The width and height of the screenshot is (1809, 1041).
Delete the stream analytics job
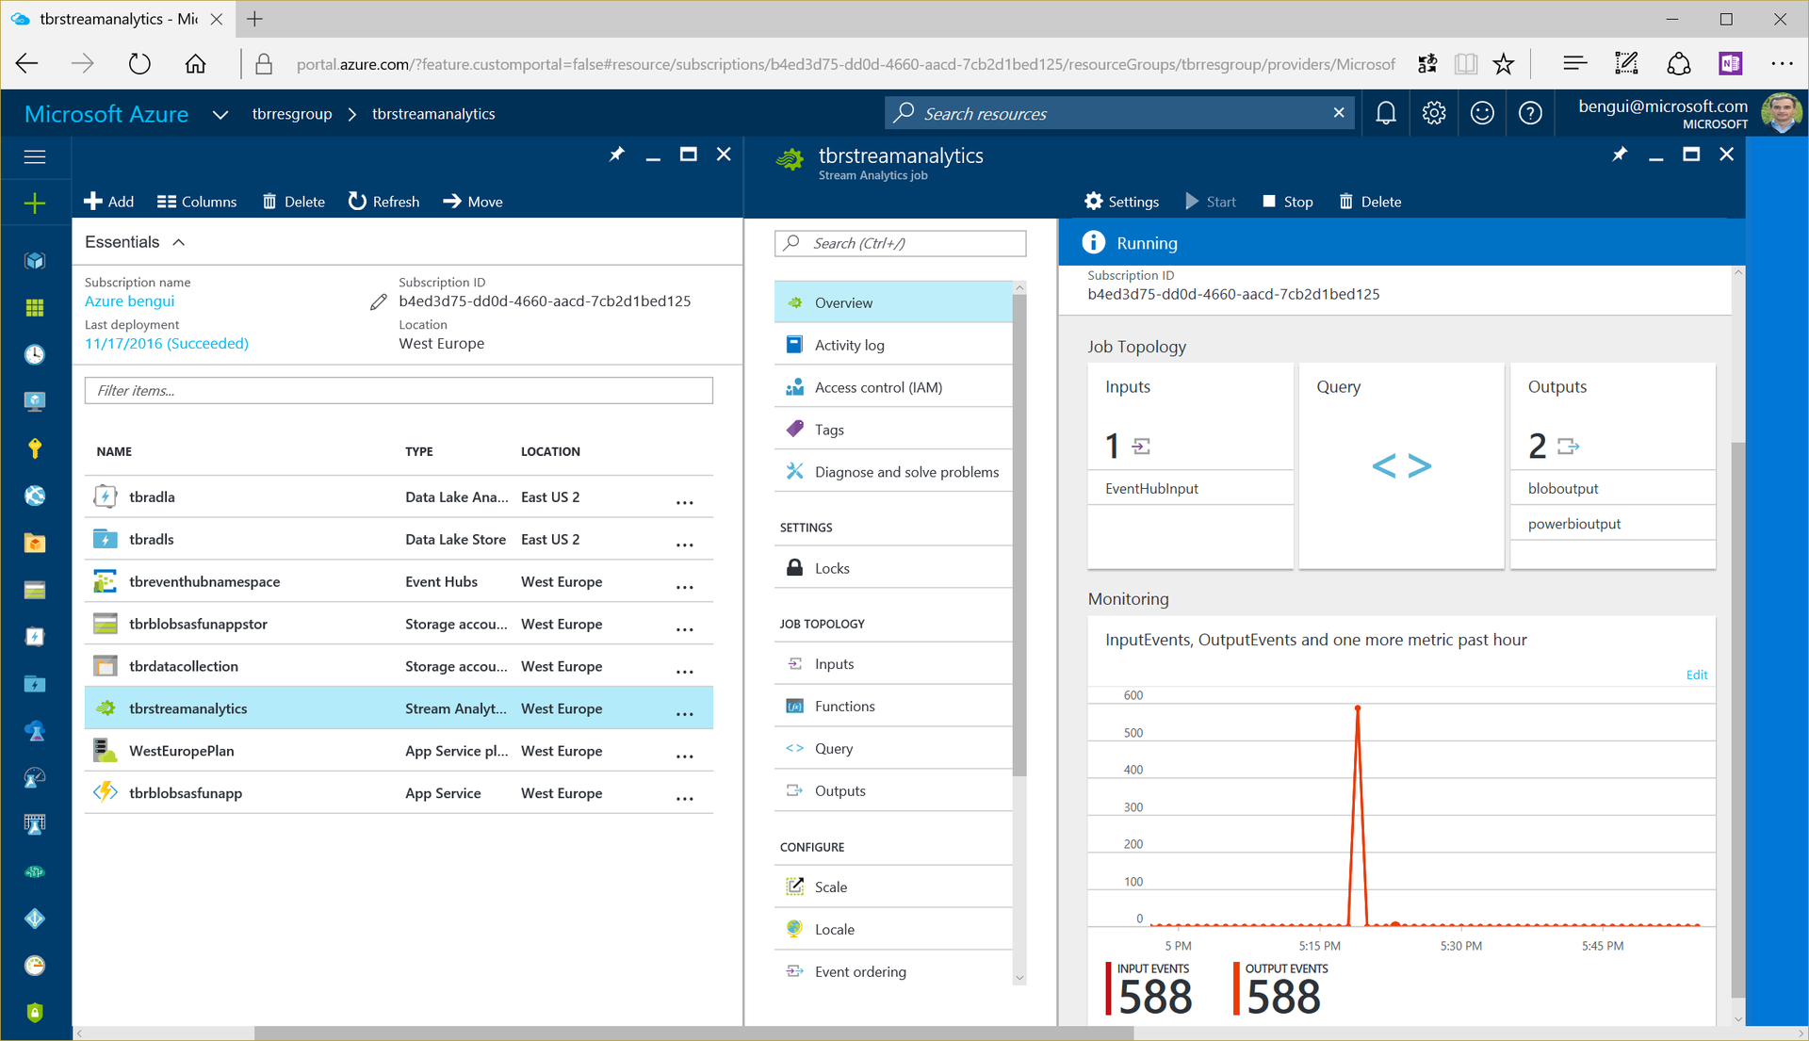point(1371,202)
